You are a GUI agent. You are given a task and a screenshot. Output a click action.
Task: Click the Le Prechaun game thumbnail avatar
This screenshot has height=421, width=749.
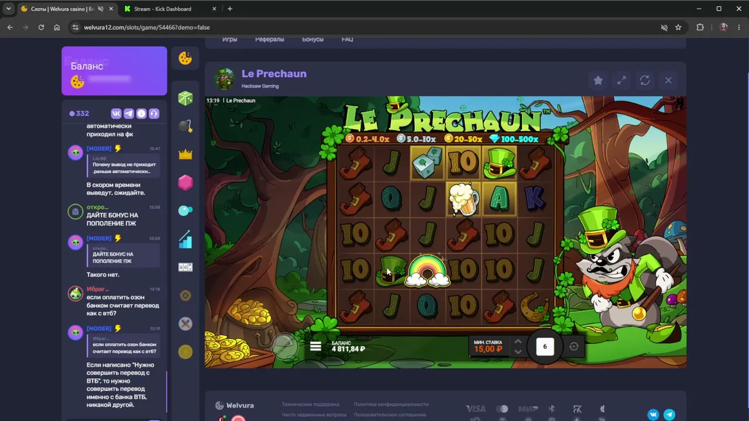225,79
